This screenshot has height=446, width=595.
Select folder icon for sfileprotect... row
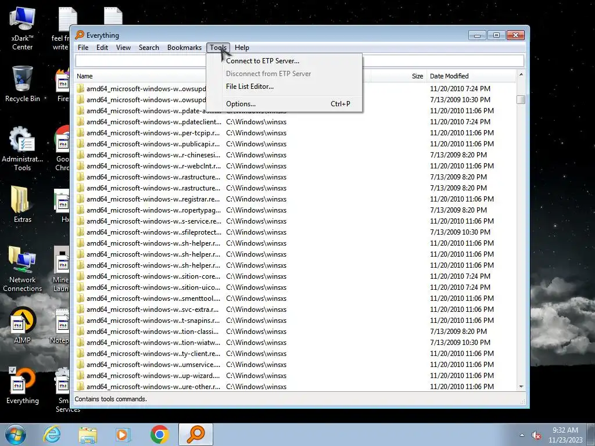(80, 232)
